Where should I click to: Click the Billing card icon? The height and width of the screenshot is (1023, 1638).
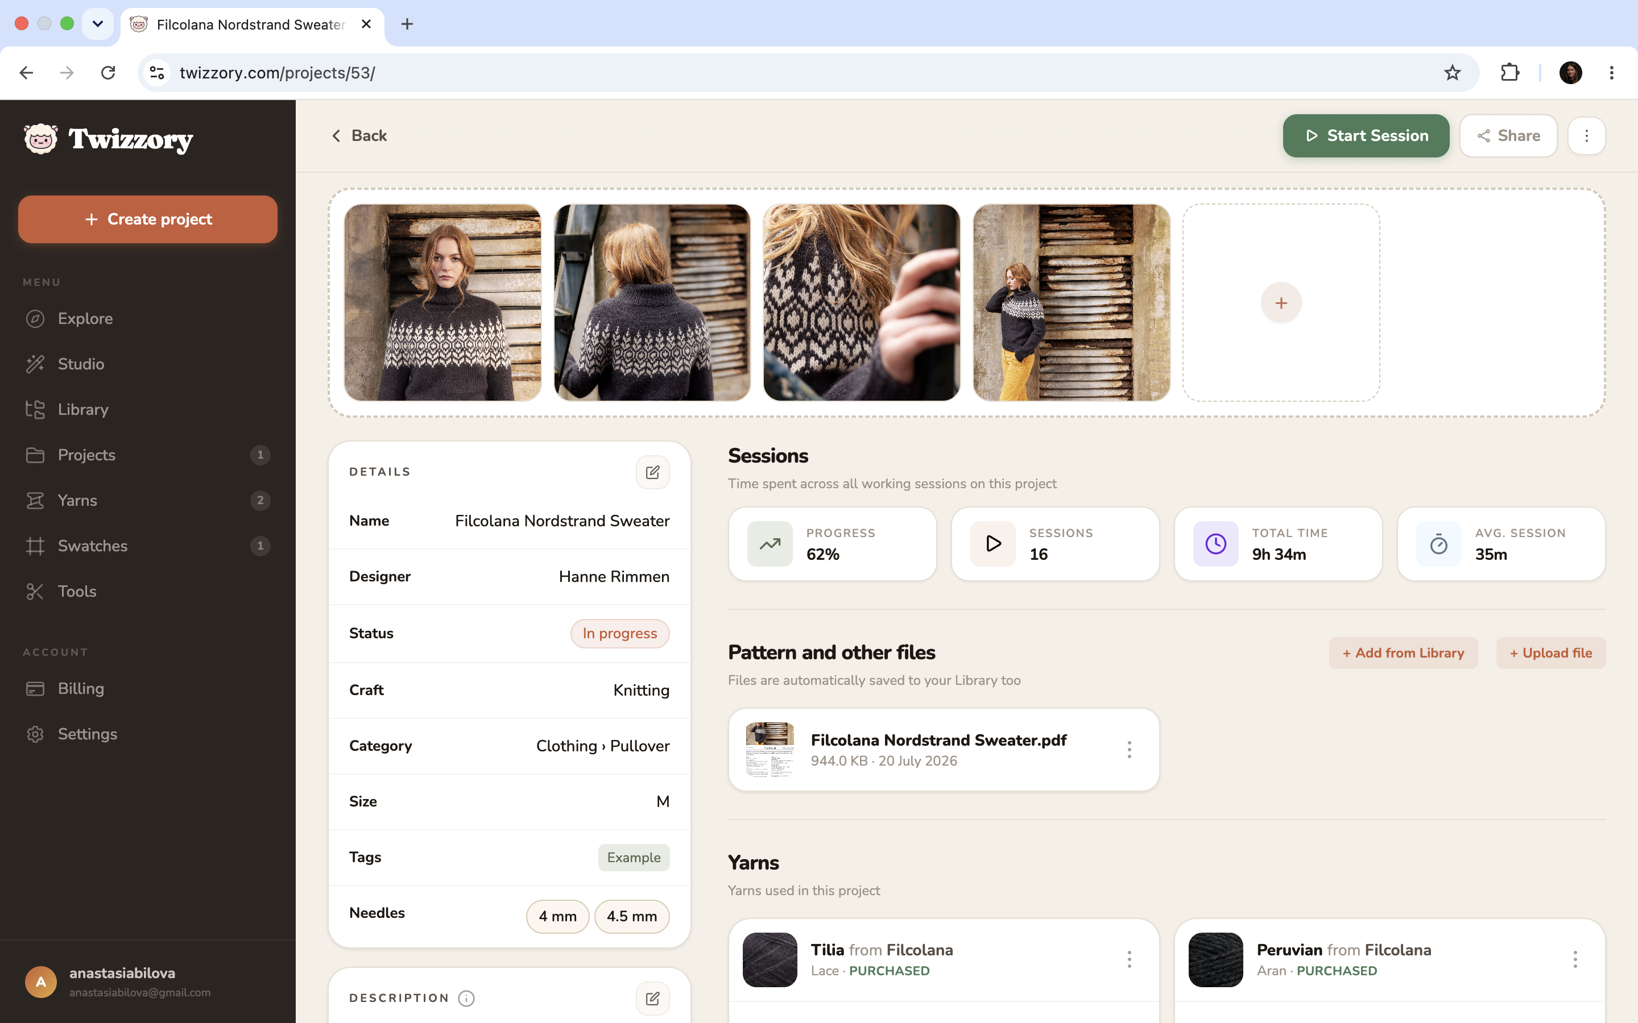(35, 689)
